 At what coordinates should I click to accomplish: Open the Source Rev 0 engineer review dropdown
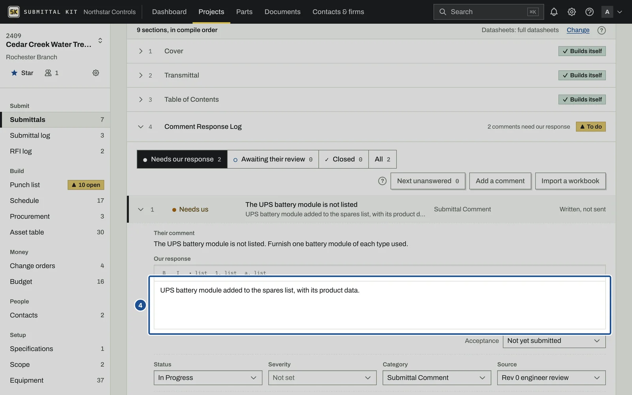pos(551,378)
